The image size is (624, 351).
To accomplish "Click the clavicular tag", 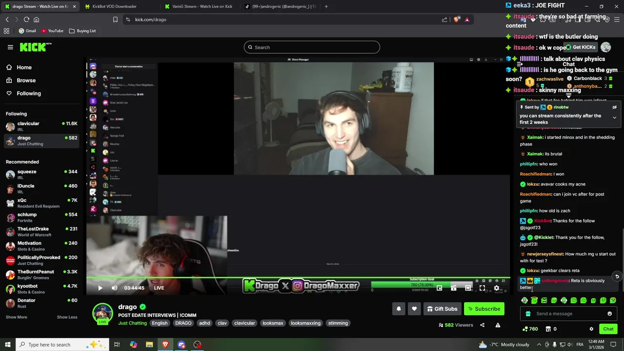I will 245,323.
